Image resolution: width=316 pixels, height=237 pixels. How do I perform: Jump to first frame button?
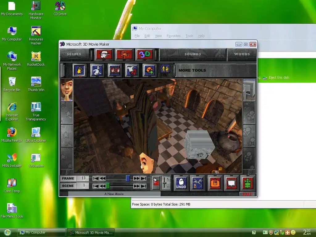(96, 178)
